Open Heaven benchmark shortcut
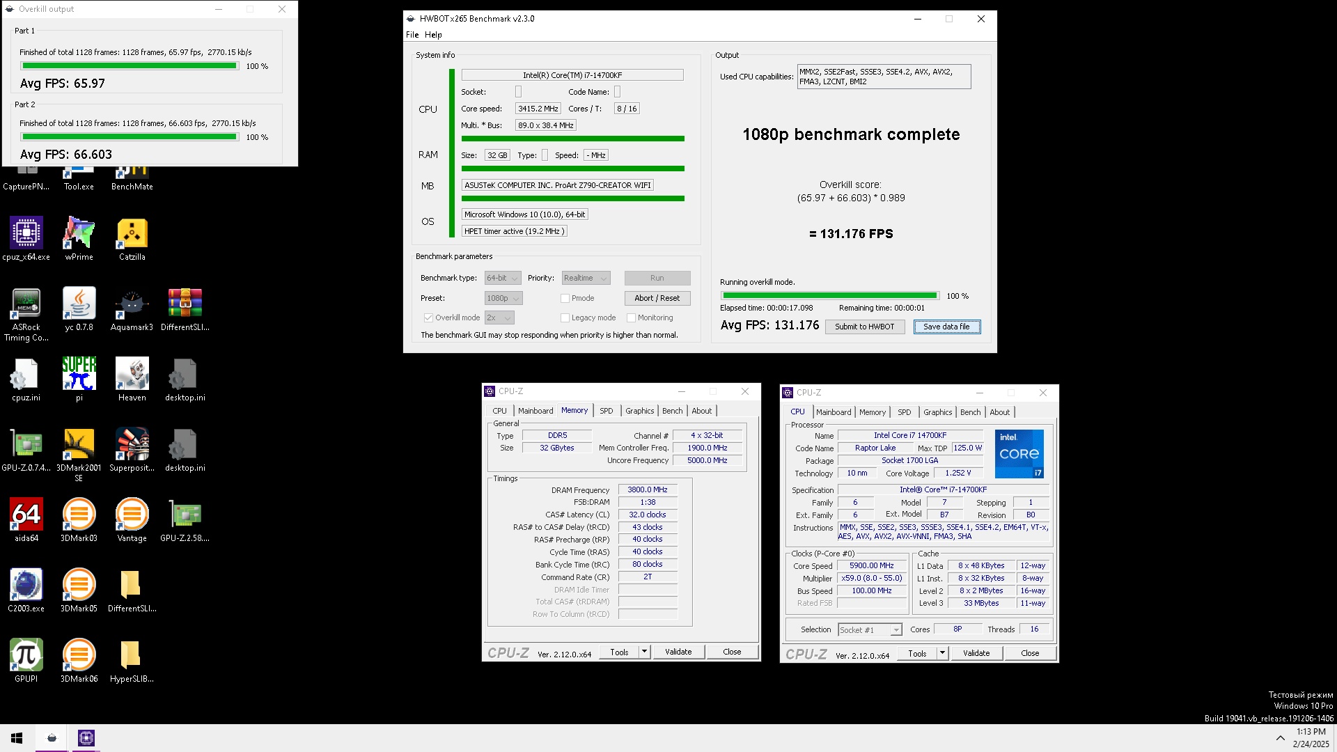 [x=132, y=379]
